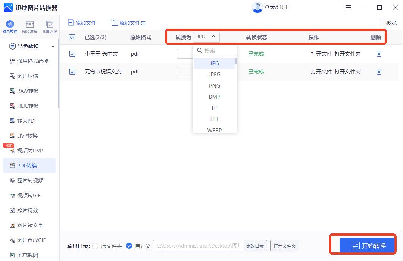Open the 图片编辑 tool at top left
Screen dimensions: 403x261
(x=29, y=26)
